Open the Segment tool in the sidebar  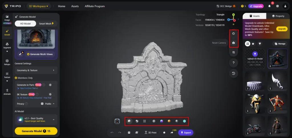coord(7,46)
